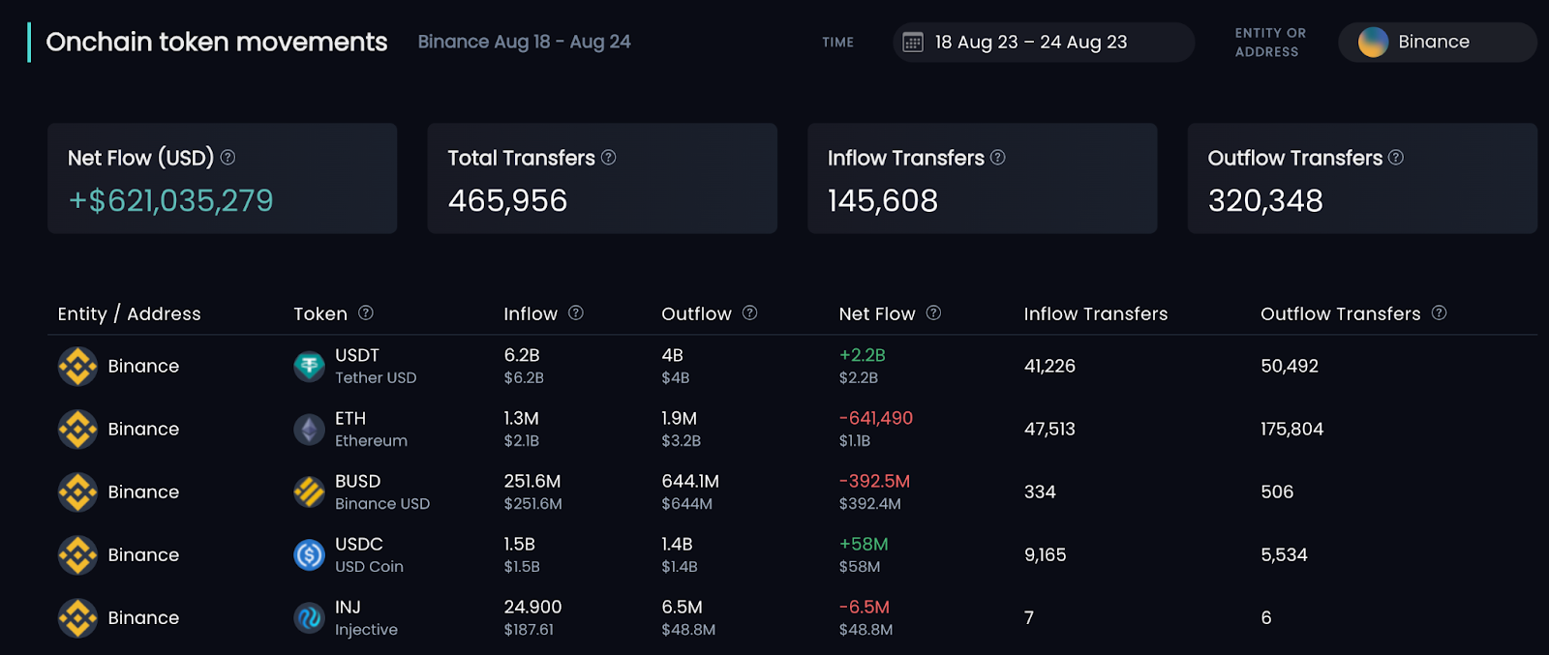Click the 1.4B outflow amount for USDC
The height and width of the screenshot is (655, 1549).
click(x=677, y=544)
